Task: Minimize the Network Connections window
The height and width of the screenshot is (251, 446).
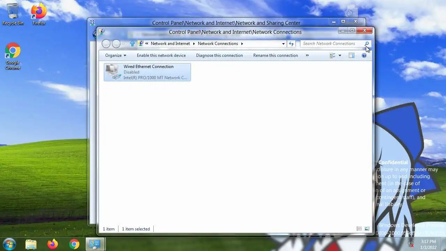Action: [343, 31]
